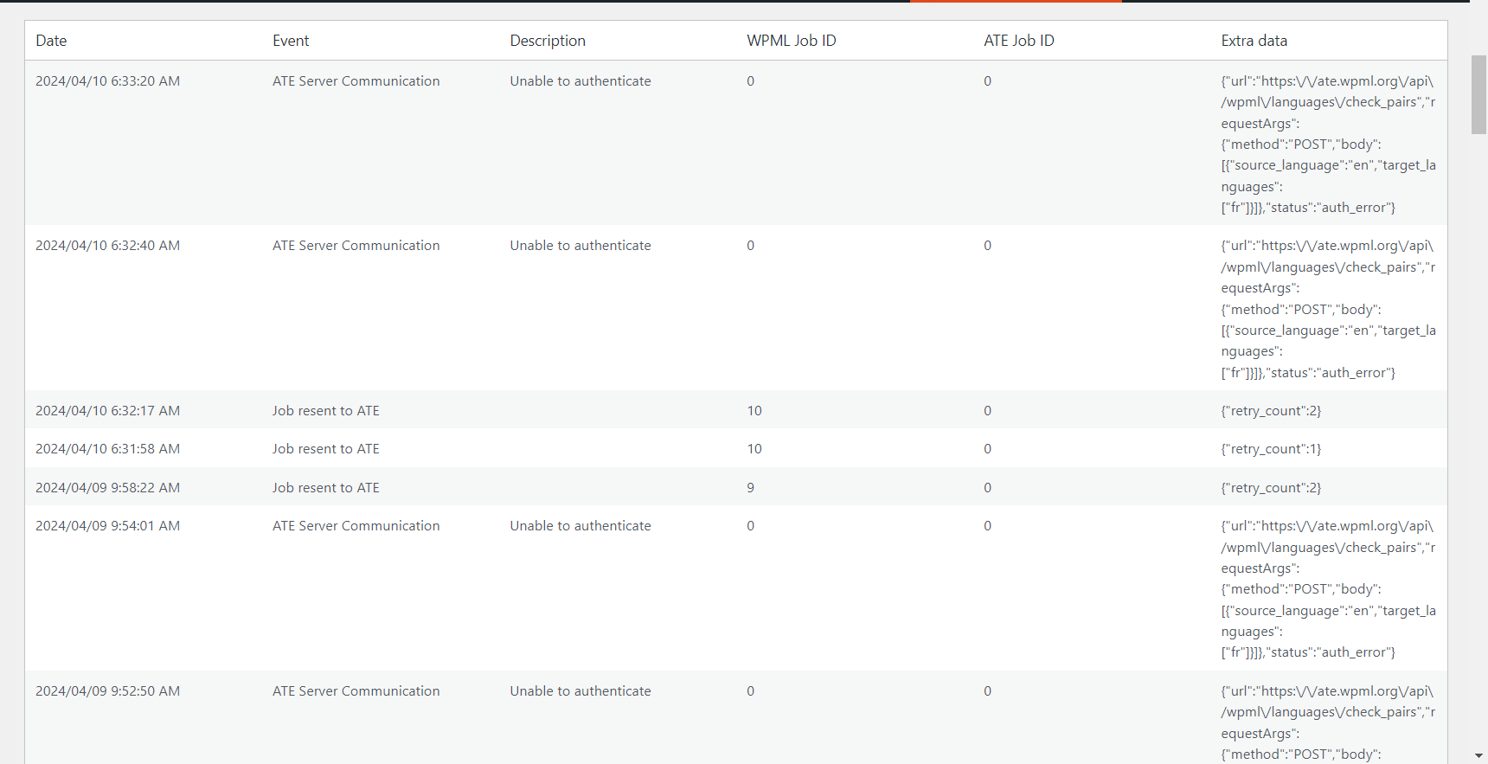Viewport: 1488px width, 764px height.
Task: Click ATE Server Communication in the 6:32:40 row
Action: click(356, 246)
